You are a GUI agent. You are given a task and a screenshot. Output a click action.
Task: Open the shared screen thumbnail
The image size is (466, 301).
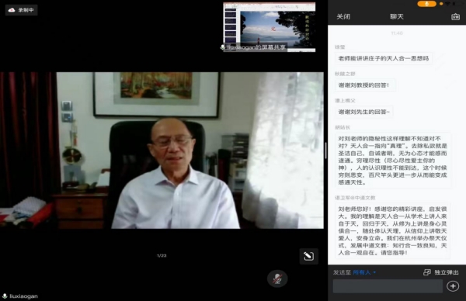(x=270, y=26)
